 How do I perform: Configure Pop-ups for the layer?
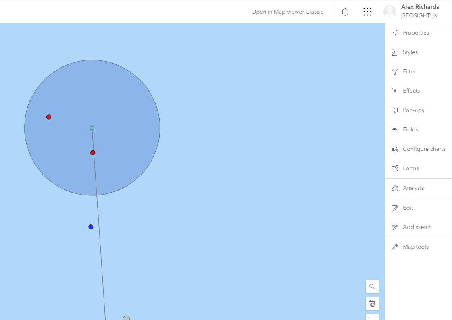click(x=412, y=110)
